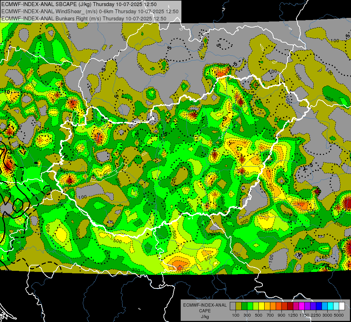Image resolution: width=351 pixels, height=322 pixels.
Task: Click the legend label '900'
Action: (x=281, y=315)
